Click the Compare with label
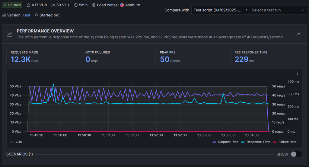309x167 pixels. pyautogui.click(x=177, y=10)
